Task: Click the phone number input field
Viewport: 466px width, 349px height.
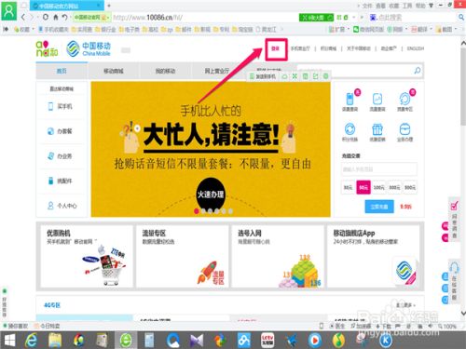Action: click(379, 169)
